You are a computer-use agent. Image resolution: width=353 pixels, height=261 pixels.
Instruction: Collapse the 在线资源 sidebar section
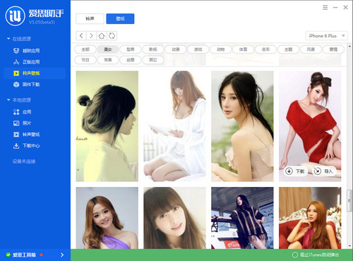point(8,39)
